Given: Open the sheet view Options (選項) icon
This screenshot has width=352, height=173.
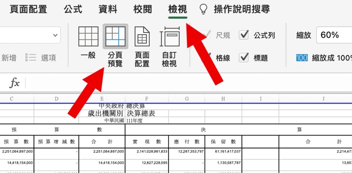Looking at the screenshot, I should 30,58.
